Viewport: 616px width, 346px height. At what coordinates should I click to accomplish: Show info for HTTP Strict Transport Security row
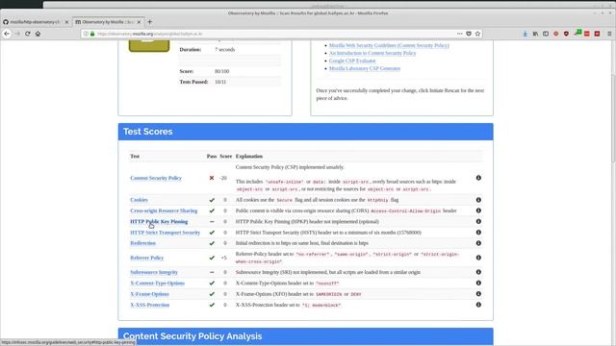[478, 233]
